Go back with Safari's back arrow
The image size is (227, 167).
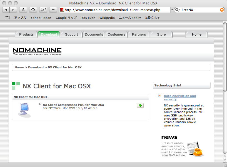[6, 10]
